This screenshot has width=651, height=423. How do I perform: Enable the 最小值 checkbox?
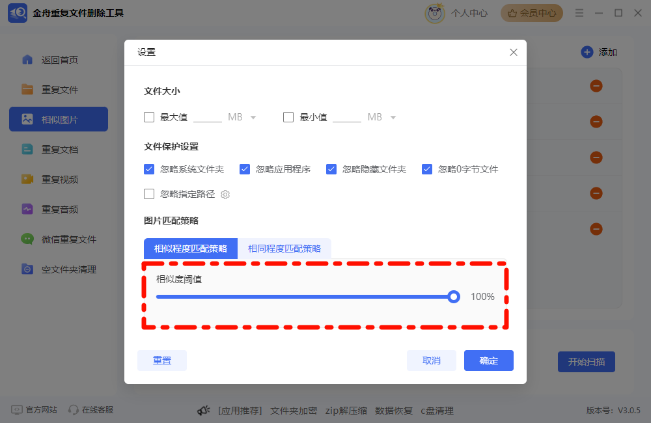click(x=288, y=117)
